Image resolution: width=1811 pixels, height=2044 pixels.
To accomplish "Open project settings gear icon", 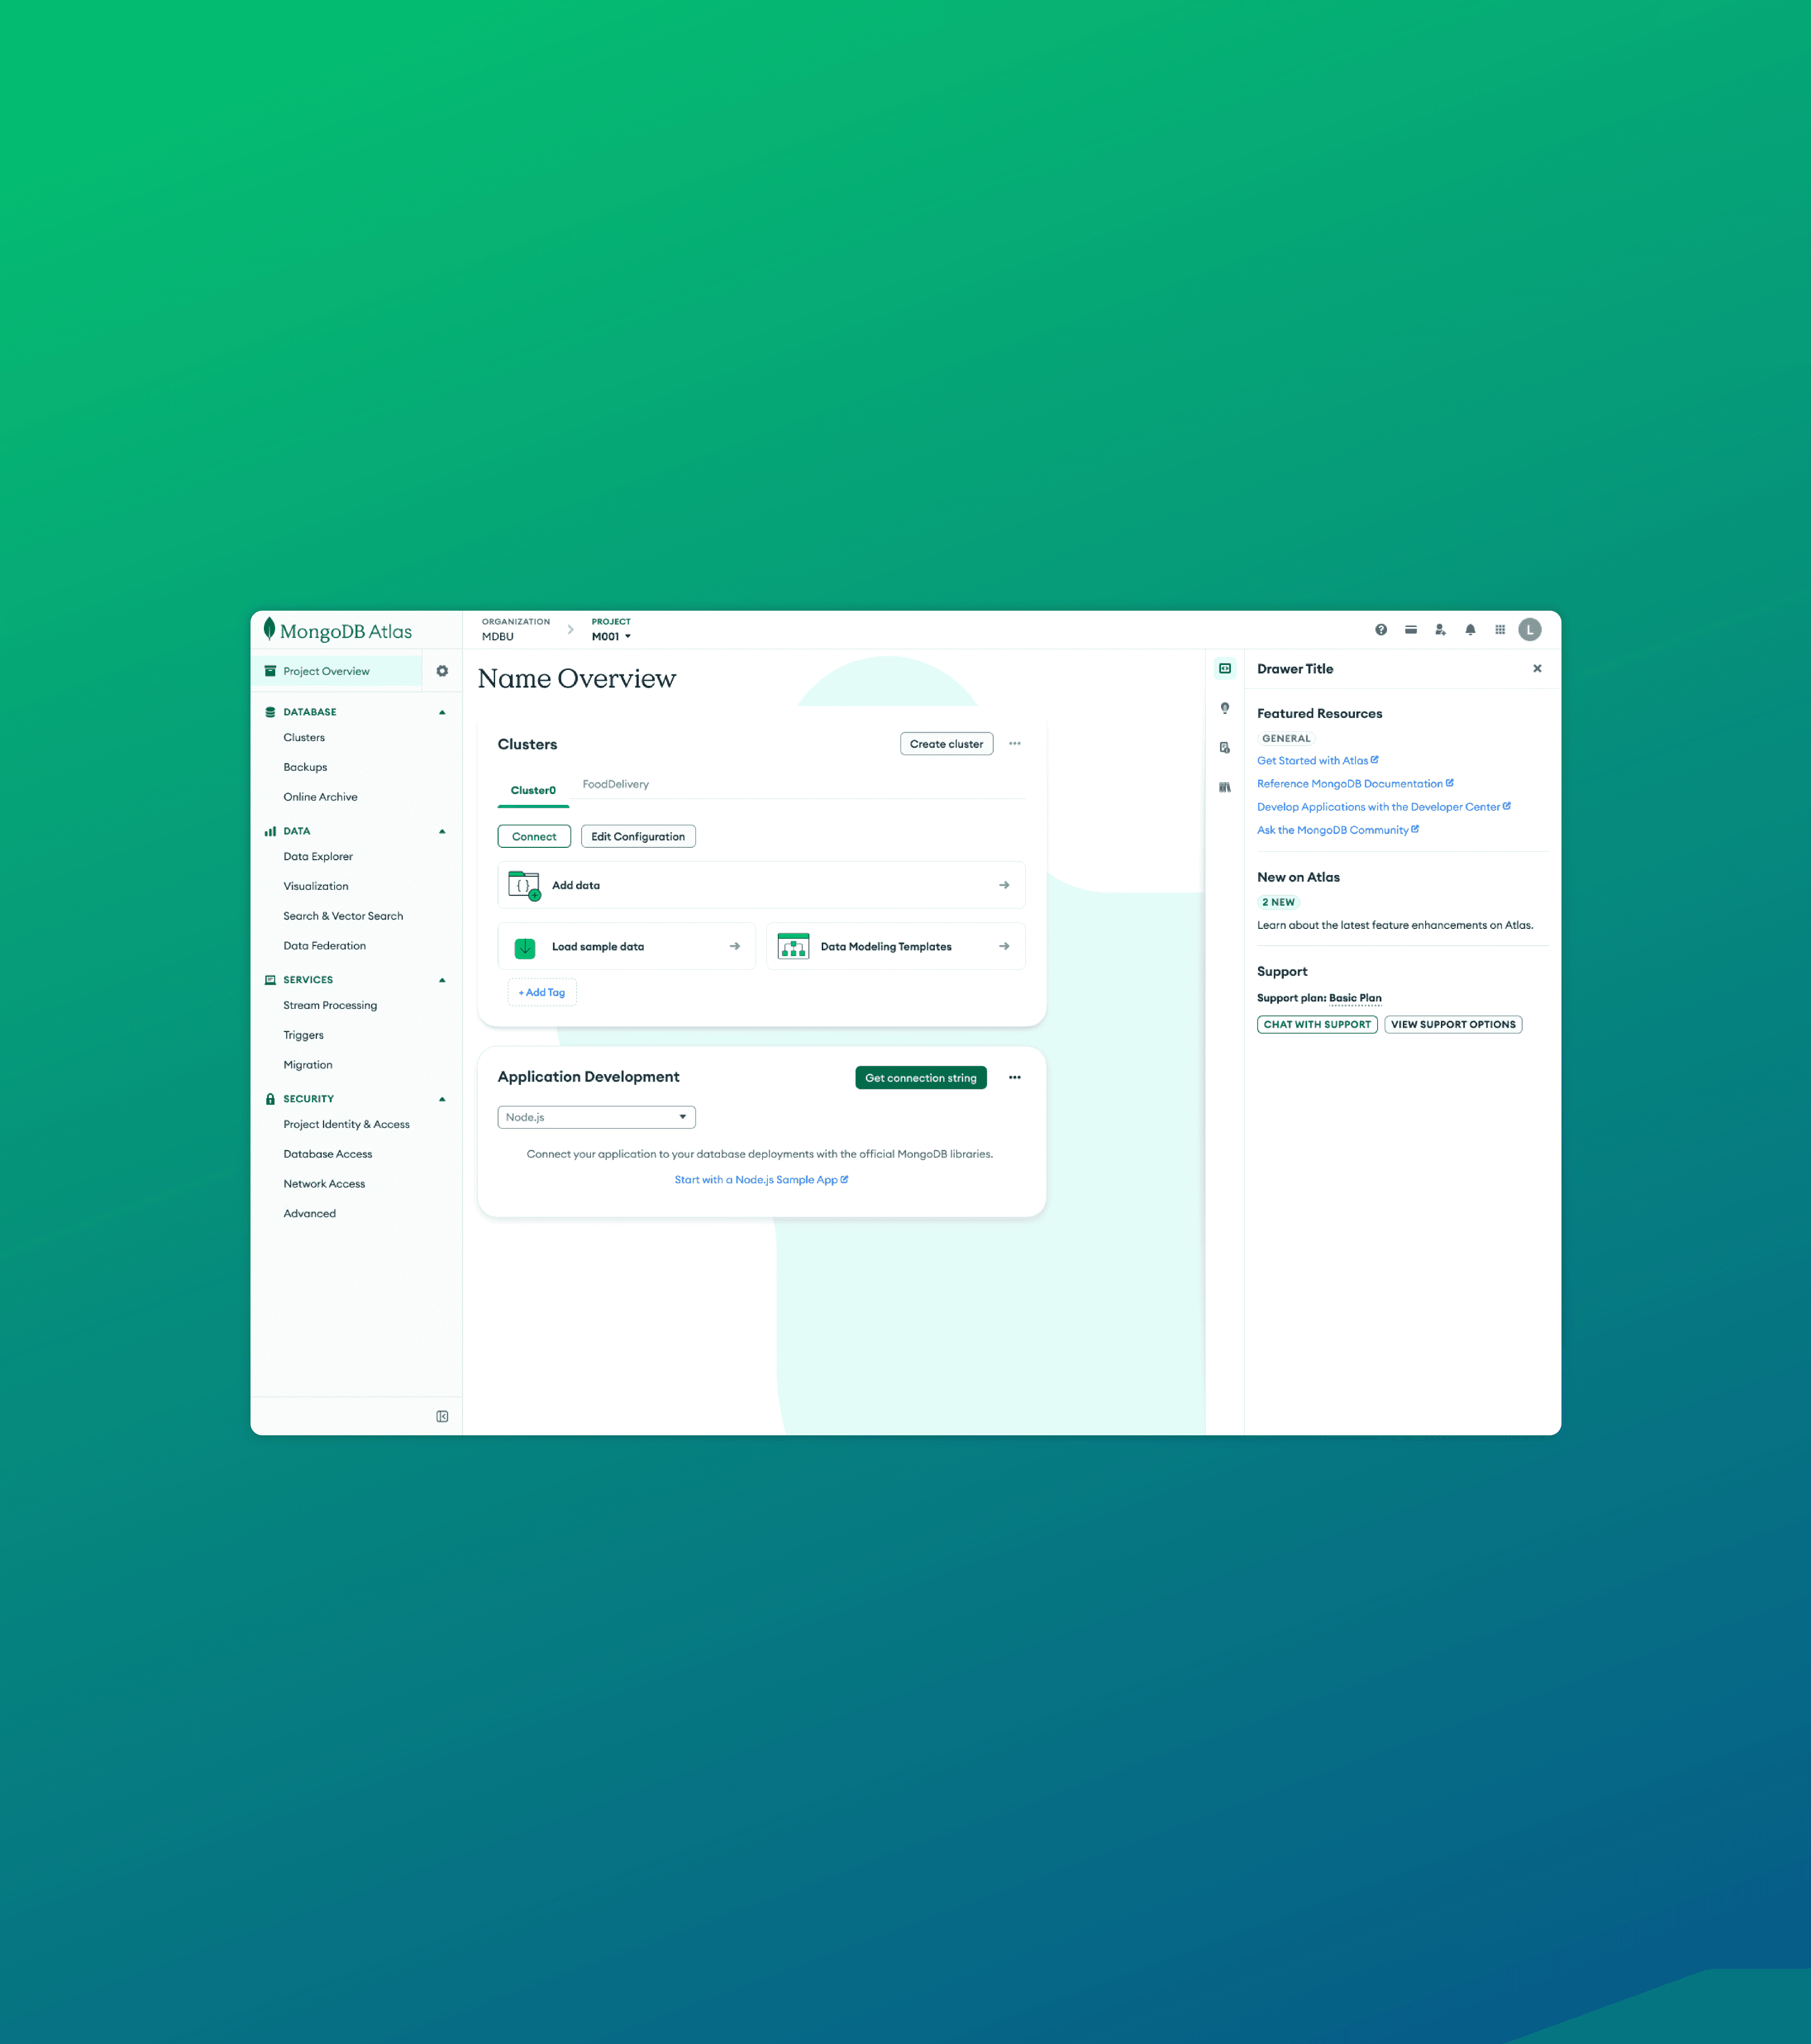I will click(x=442, y=671).
